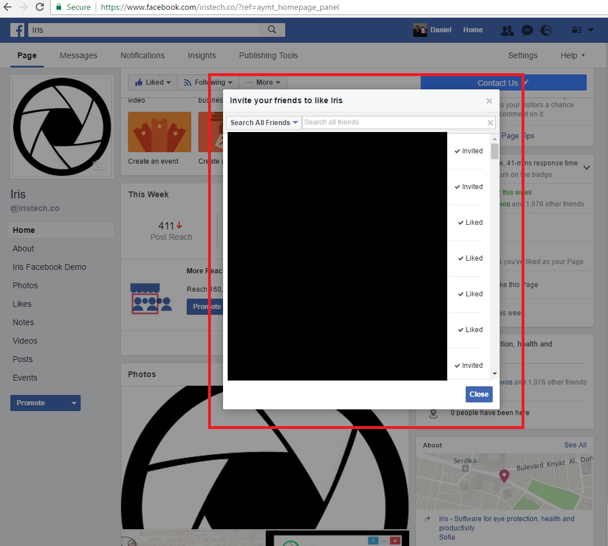
Task: Open the Following dropdown button
Action: pos(208,82)
